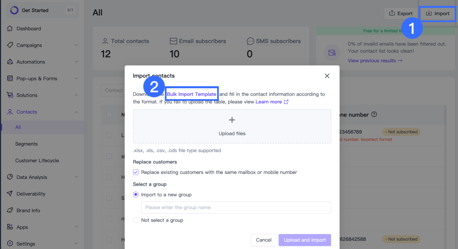Click the Automations sidebar icon
This screenshot has width=458, height=249.
pyautogui.click(x=10, y=62)
